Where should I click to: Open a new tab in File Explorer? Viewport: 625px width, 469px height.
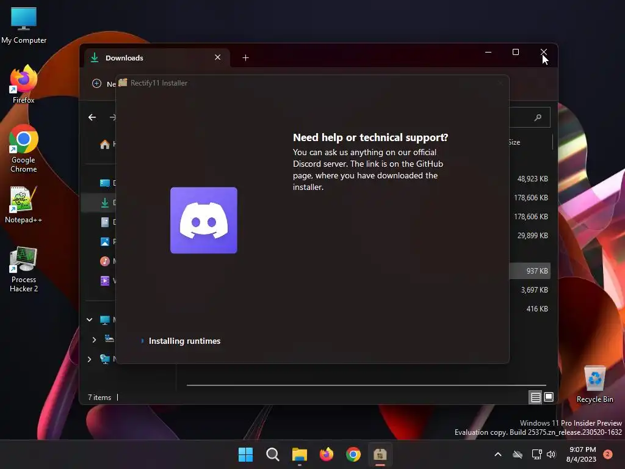[x=245, y=58]
